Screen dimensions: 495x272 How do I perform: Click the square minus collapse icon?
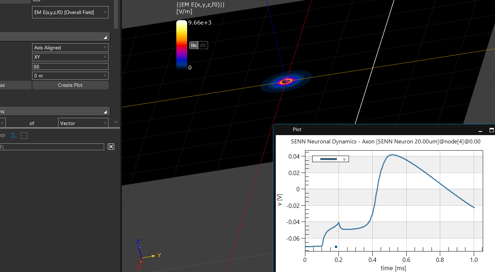point(24,135)
